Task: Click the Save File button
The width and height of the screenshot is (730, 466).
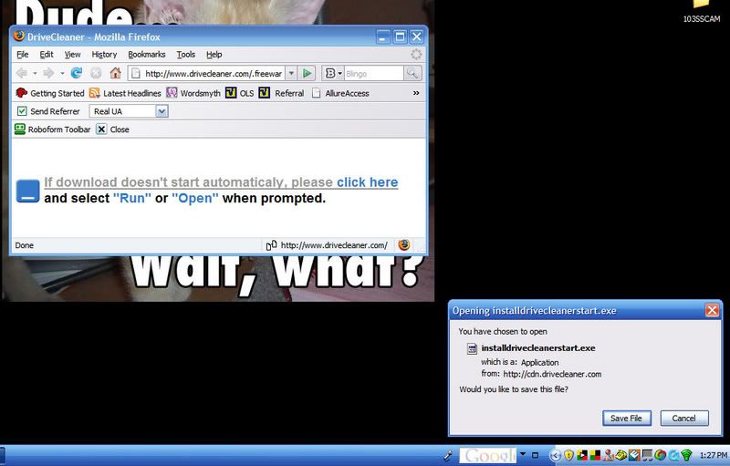Action: pyautogui.click(x=627, y=418)
